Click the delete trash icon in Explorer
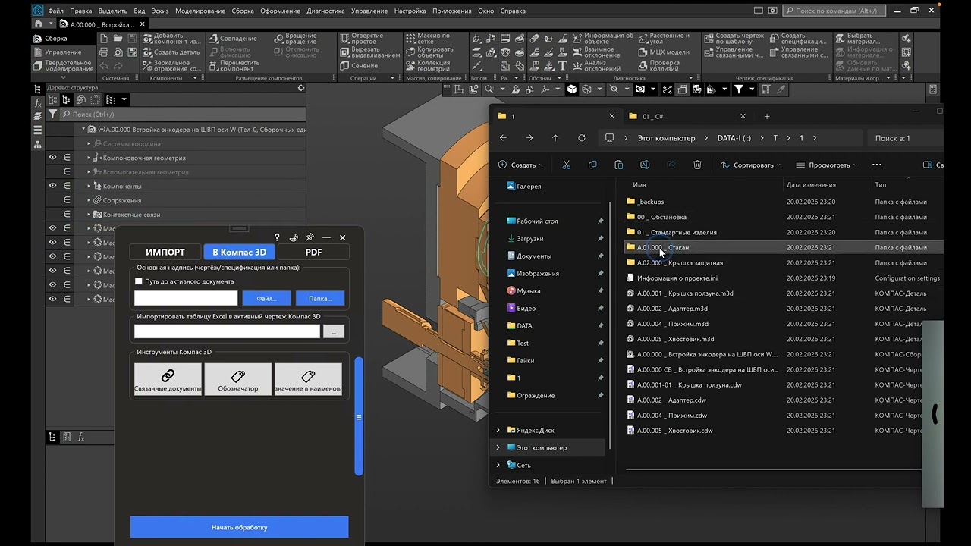971x546 pixels. 697,165
